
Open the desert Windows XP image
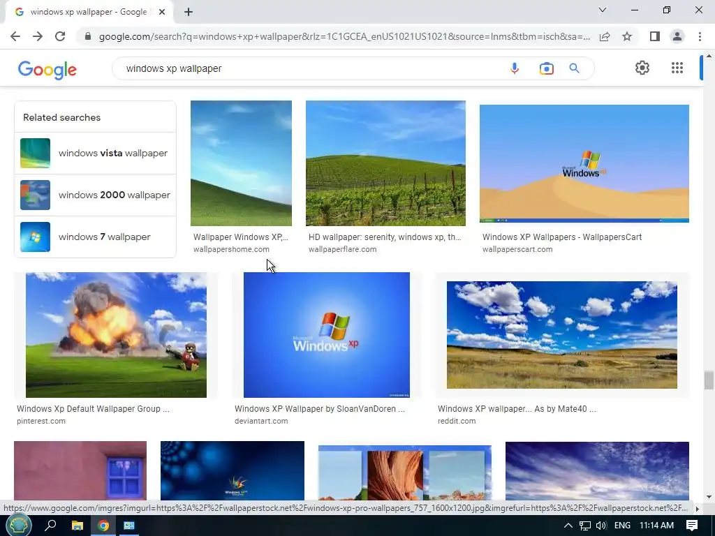tap(584, 163)
